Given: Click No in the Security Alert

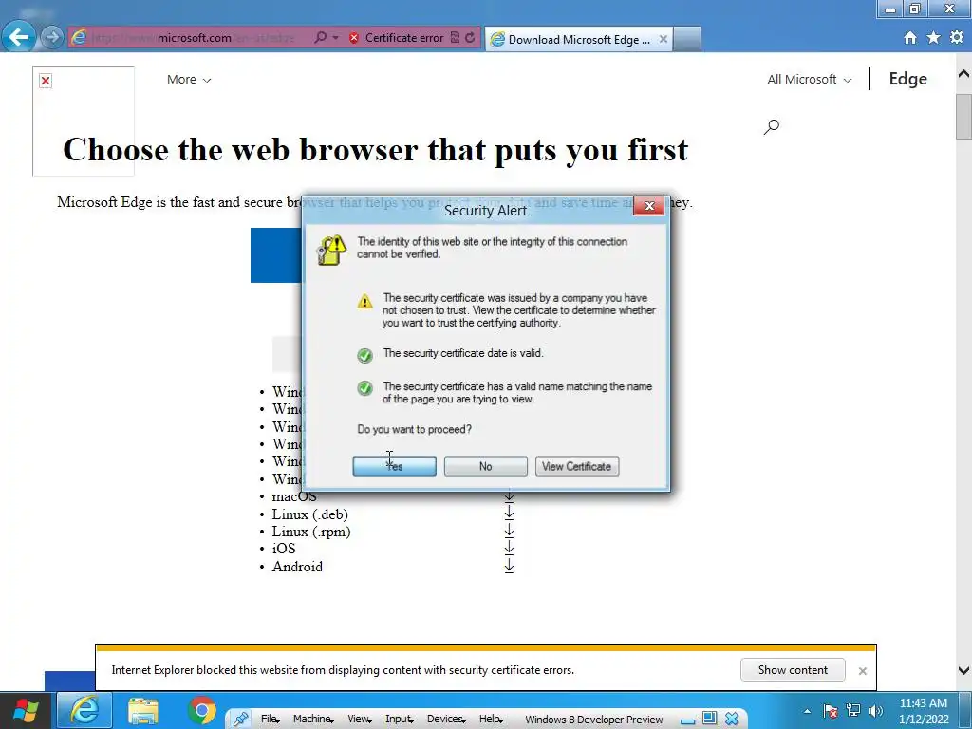Looking at the screenshot, I should tap(485, 466).
